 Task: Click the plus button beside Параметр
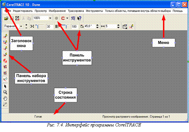(x=26, y=25)
